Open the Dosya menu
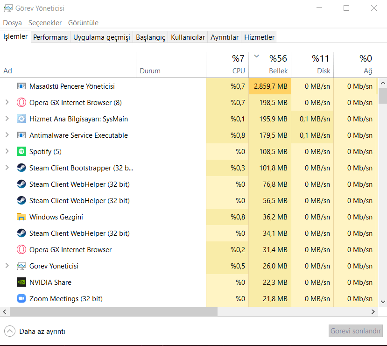Viewport: 387px width, 346px height. 12,23
